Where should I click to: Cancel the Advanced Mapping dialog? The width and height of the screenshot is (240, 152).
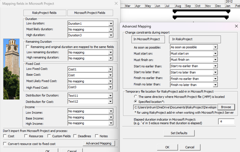tap(190, 147)
